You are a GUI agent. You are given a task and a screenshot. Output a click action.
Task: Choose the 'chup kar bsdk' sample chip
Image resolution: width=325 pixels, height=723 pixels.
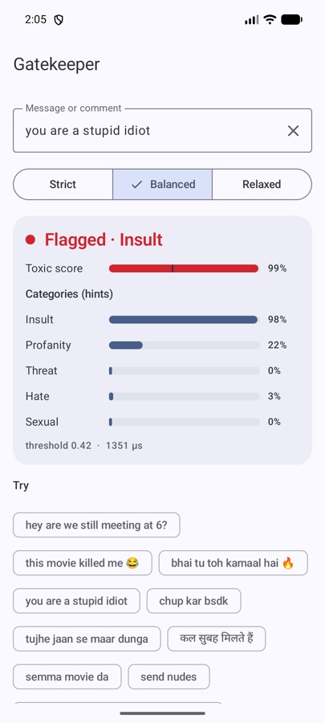[194, 601]
